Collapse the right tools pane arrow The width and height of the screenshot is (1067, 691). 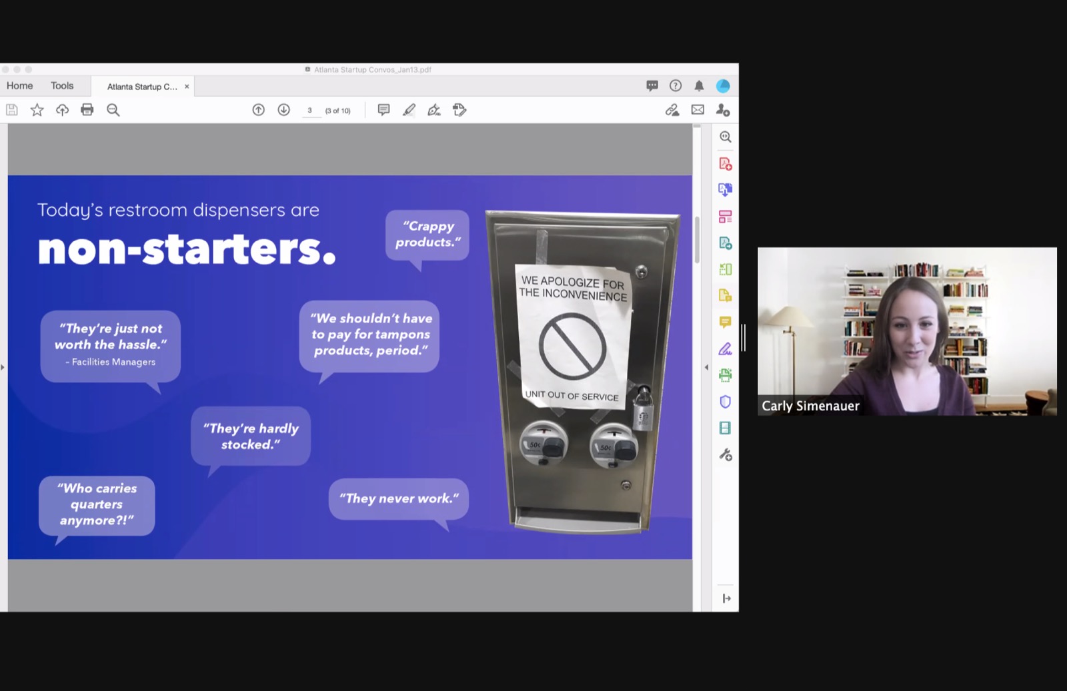(706, 367)
